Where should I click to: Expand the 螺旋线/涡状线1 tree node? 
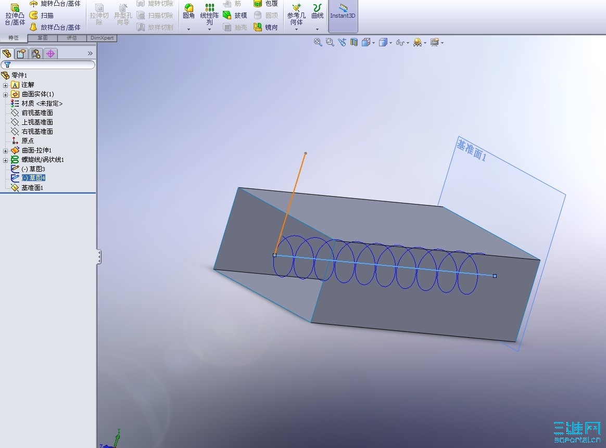(x=5, y=160)
